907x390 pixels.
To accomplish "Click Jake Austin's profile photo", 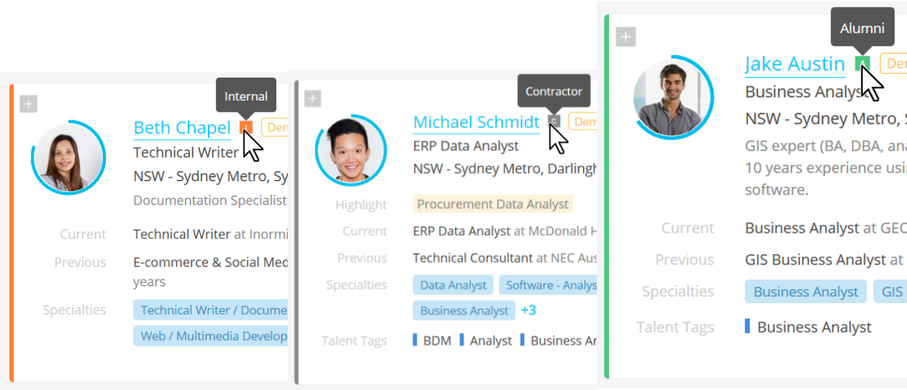I will coord(671,96).
